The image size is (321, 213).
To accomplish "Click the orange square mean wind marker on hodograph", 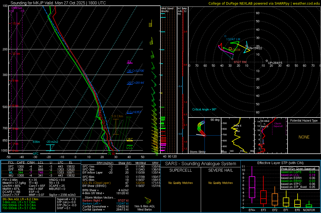I will (230, 49).
